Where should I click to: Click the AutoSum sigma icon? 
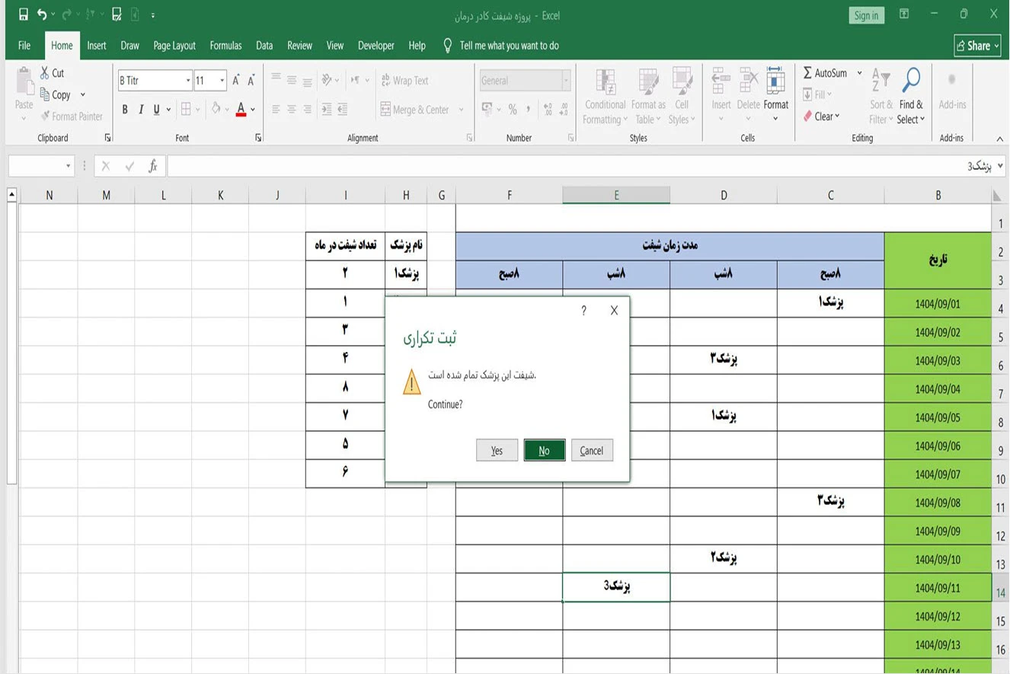coord(807,73)
